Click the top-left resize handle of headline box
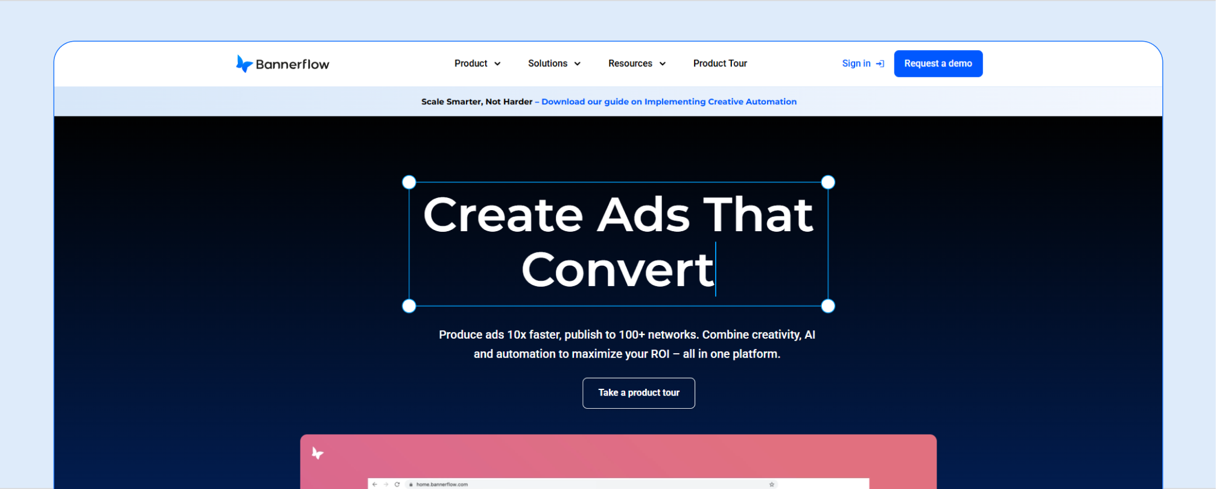The height and width of the screenshot is (489, 1216). pyautogui.click(x=409, y=182)
